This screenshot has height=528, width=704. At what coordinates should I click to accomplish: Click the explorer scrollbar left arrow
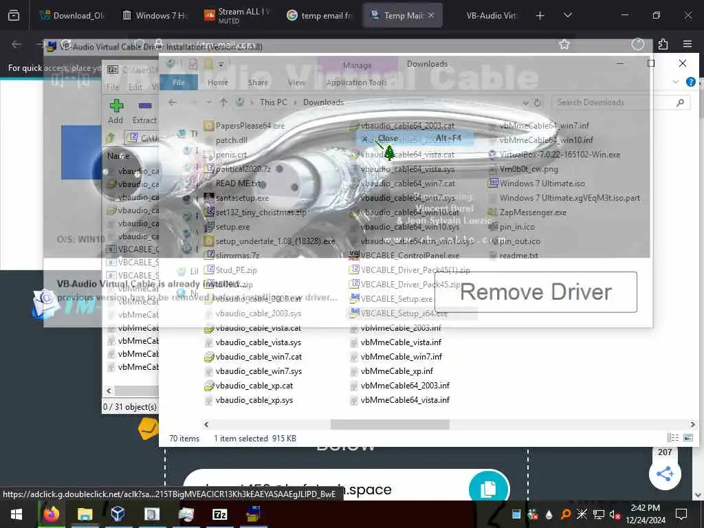click(x=206, y=424)
